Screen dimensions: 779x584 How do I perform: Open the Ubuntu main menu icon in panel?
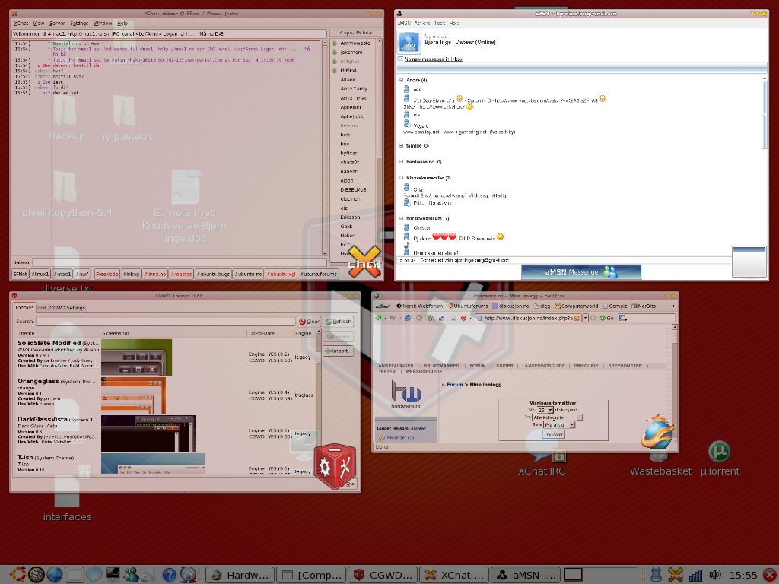click(17, 575)
